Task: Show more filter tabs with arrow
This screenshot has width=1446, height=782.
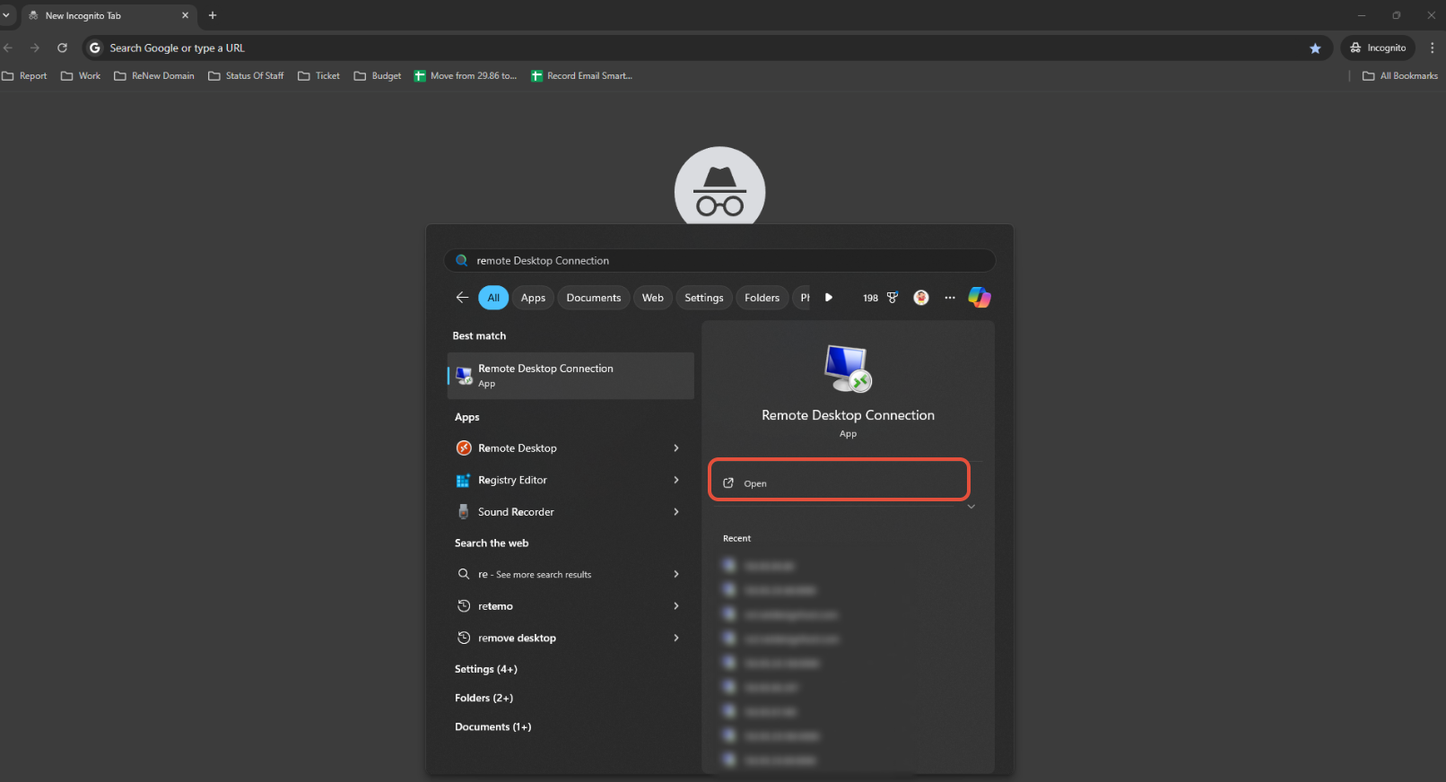Action: [x=829, y=298]
